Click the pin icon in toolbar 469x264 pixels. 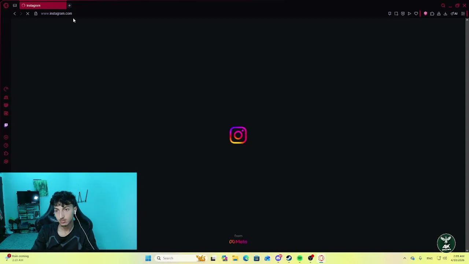pyautogui.click(x=389, y=14)
